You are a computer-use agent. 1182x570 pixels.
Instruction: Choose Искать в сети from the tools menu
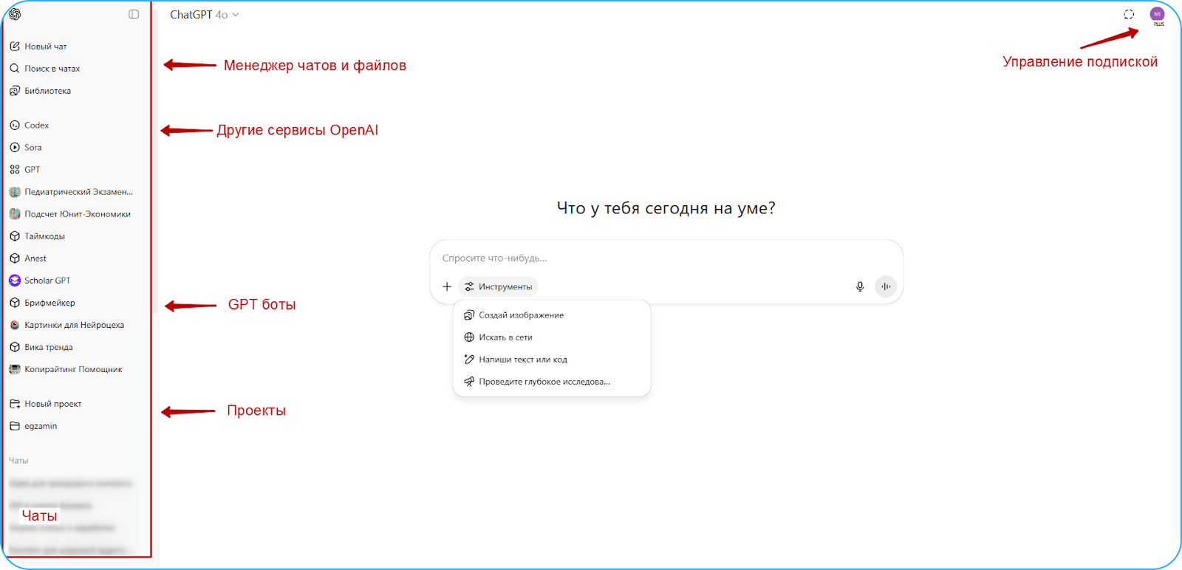(552, 337)
